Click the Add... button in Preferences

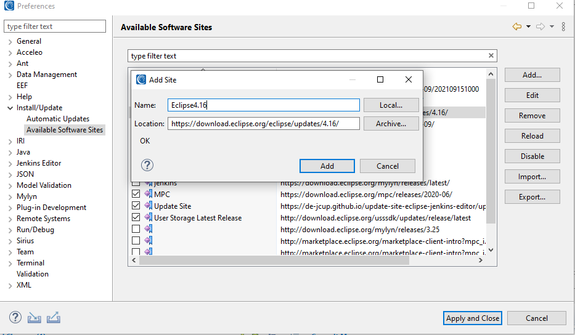point(532,75)
